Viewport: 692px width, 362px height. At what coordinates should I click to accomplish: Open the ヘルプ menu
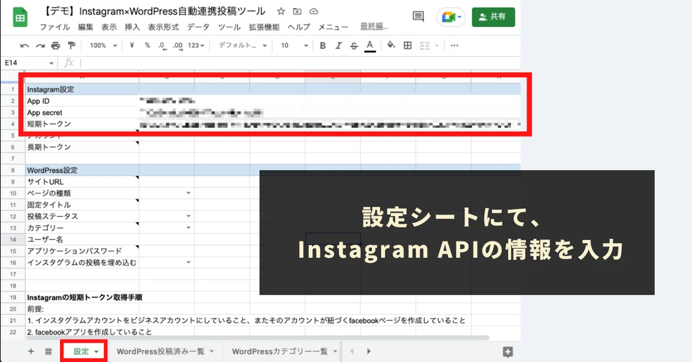click(299, 27)
